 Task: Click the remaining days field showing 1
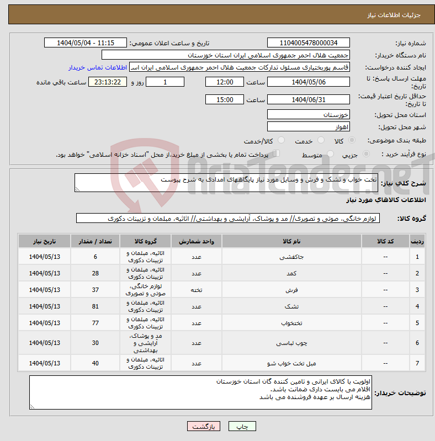click(x=165, y=82)
